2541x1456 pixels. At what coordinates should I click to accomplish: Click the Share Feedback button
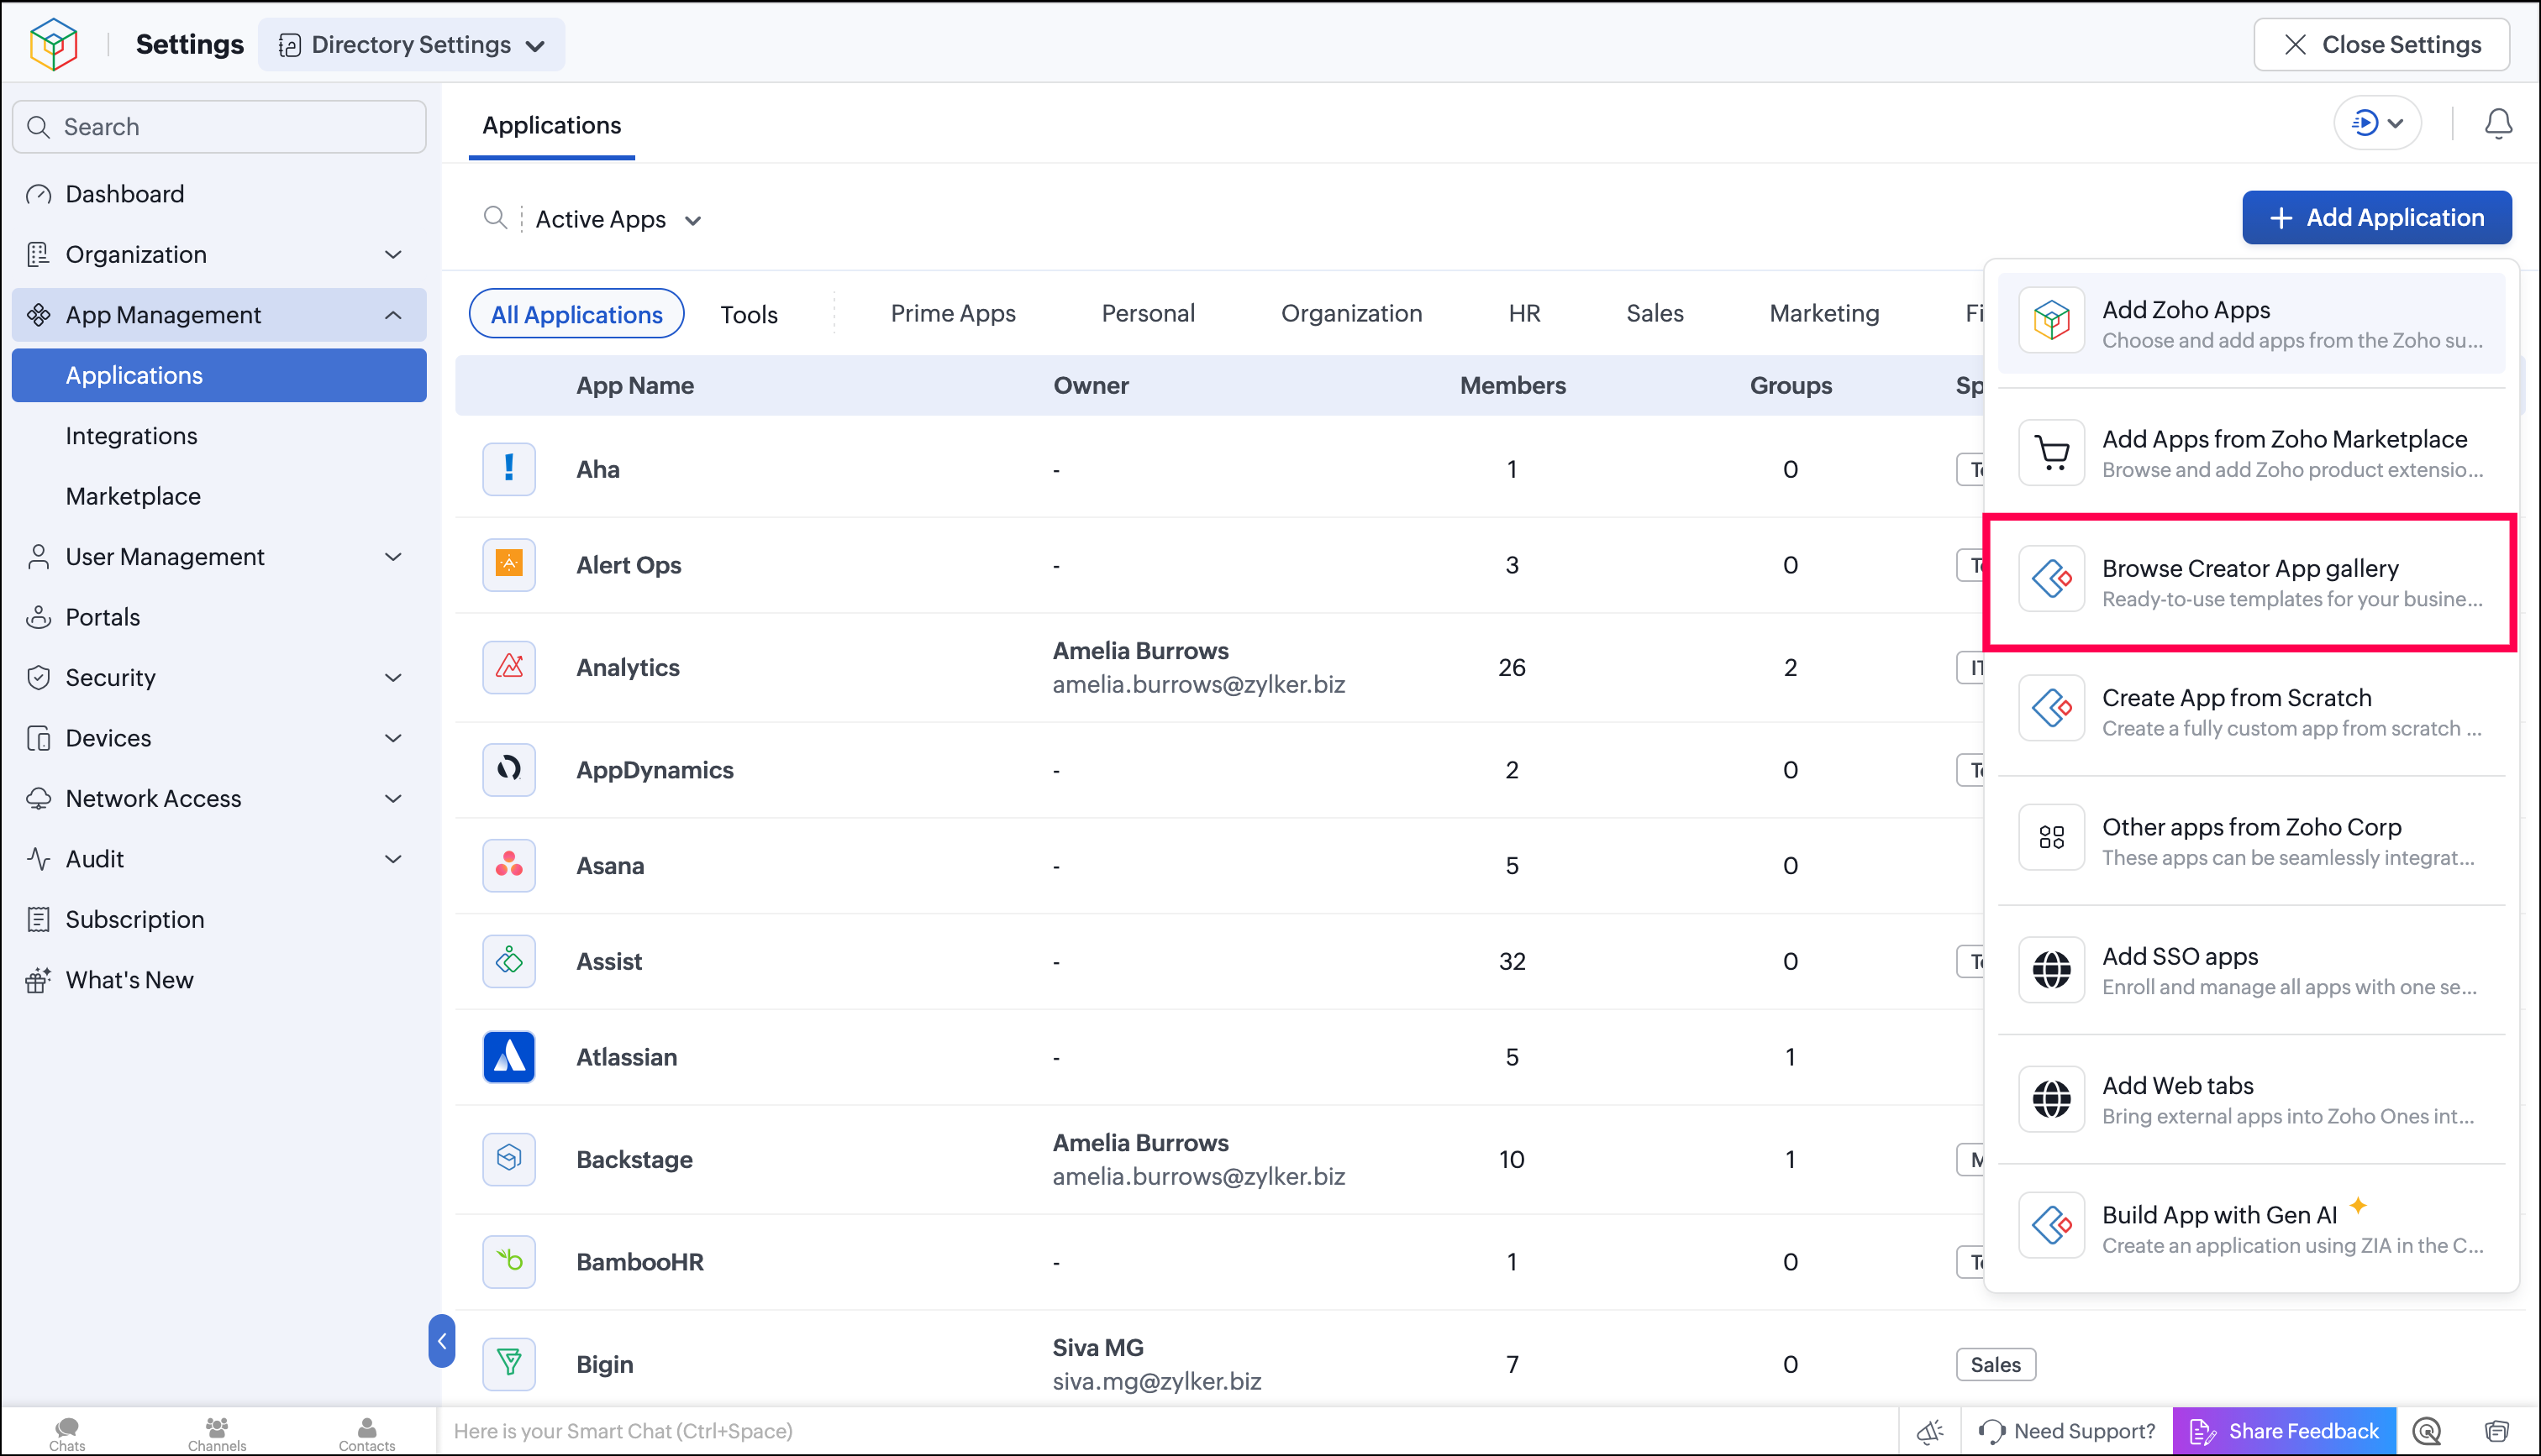point(2284,1431)
